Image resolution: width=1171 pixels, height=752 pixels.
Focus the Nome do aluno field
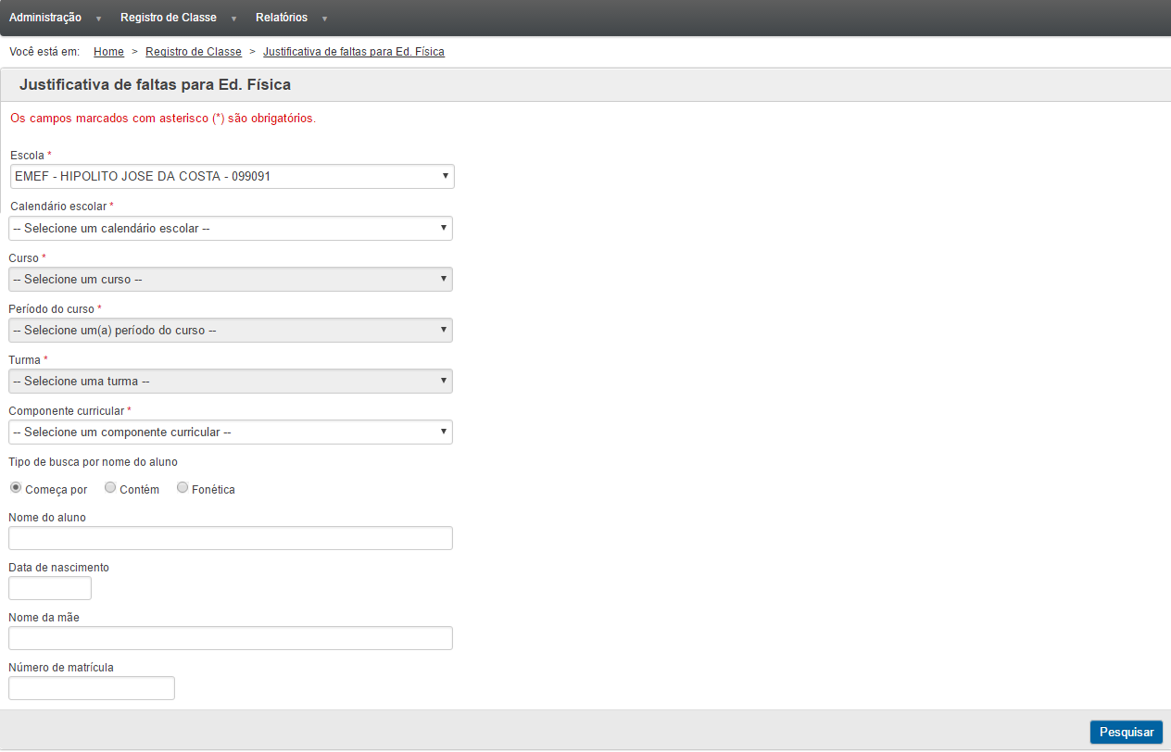(x=231, y=538)
